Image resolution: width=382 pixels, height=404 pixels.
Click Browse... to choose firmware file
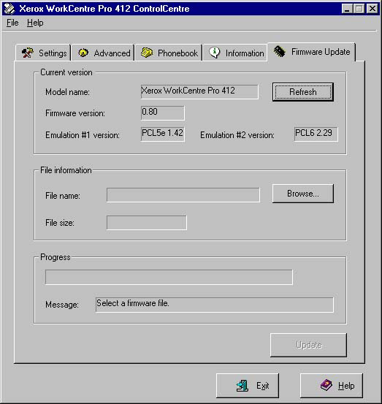coord(303,194)
